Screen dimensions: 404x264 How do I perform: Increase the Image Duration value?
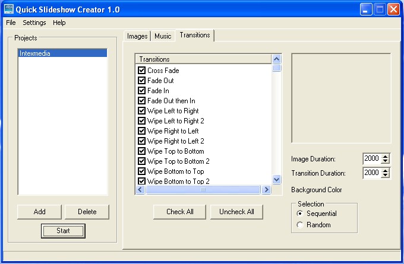(x=385, y=156)
